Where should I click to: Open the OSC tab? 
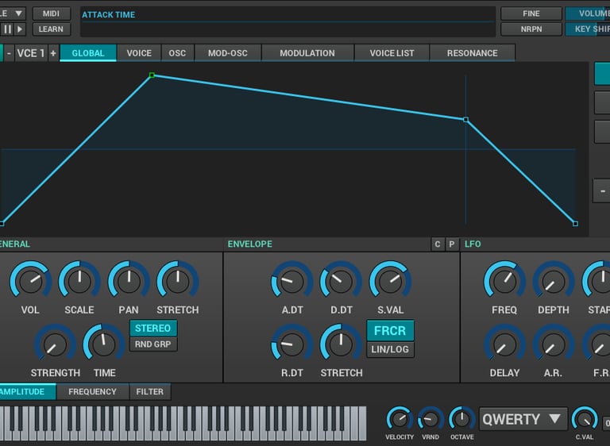click(x=177, y=53)
